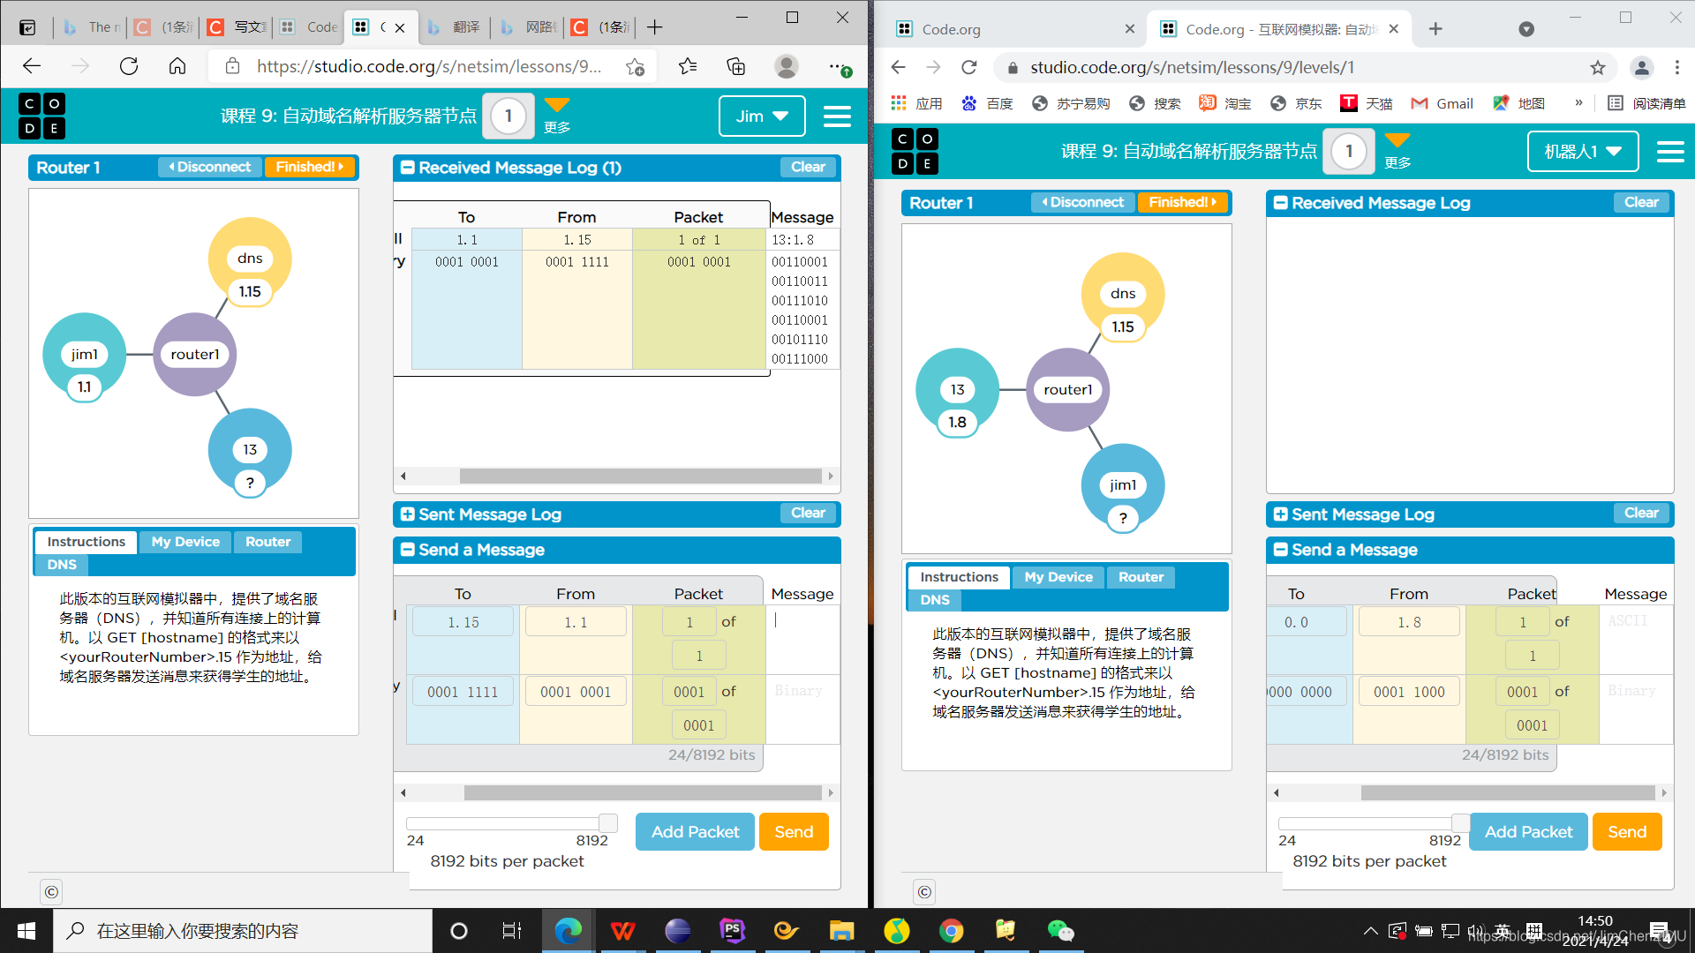
Task: Bookmark page with Chrome star icon
Action: 1597,67
